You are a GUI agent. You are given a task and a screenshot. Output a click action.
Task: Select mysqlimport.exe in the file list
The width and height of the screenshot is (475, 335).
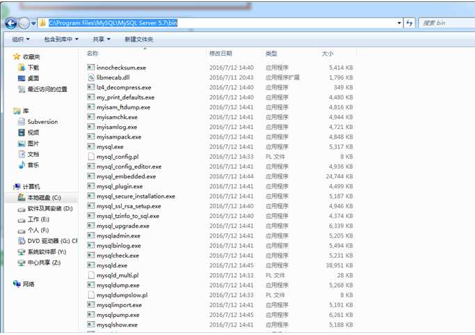[119, 305]
